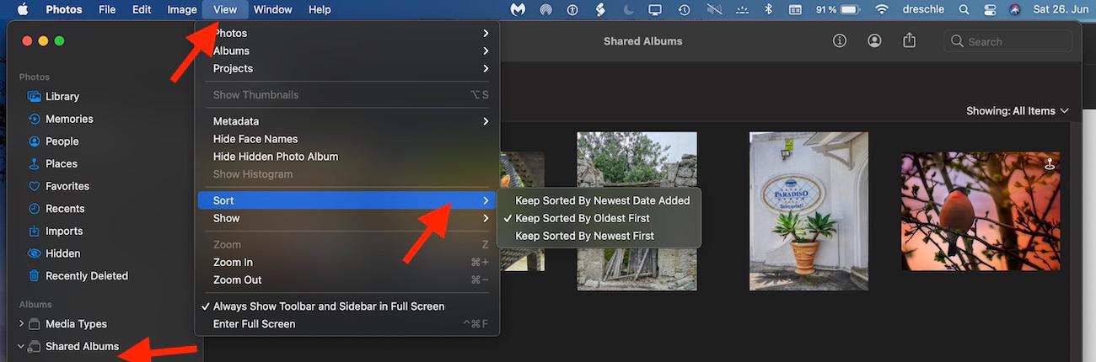The width and height of the screenshot is (1096, 362).
Task: Click the Bluetooth icon in menu bar
Action: (767, 9)
